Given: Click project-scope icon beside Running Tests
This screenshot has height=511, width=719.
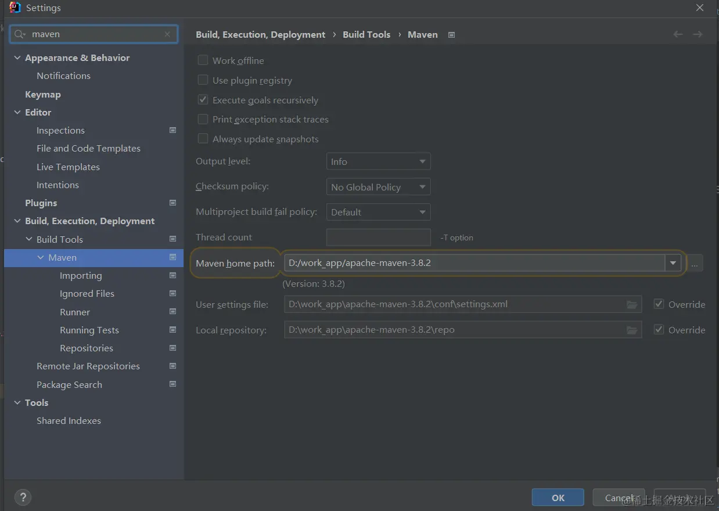Looking at the screenshot, I should [172, 329].
